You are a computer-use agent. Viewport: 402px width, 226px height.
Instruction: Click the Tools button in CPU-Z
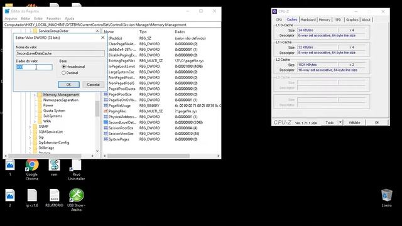coord(329,122)
